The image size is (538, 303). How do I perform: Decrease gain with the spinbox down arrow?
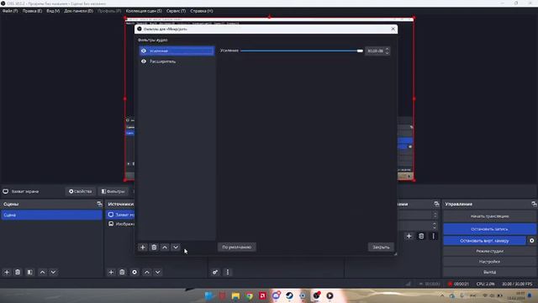click(x=387, y=53)
